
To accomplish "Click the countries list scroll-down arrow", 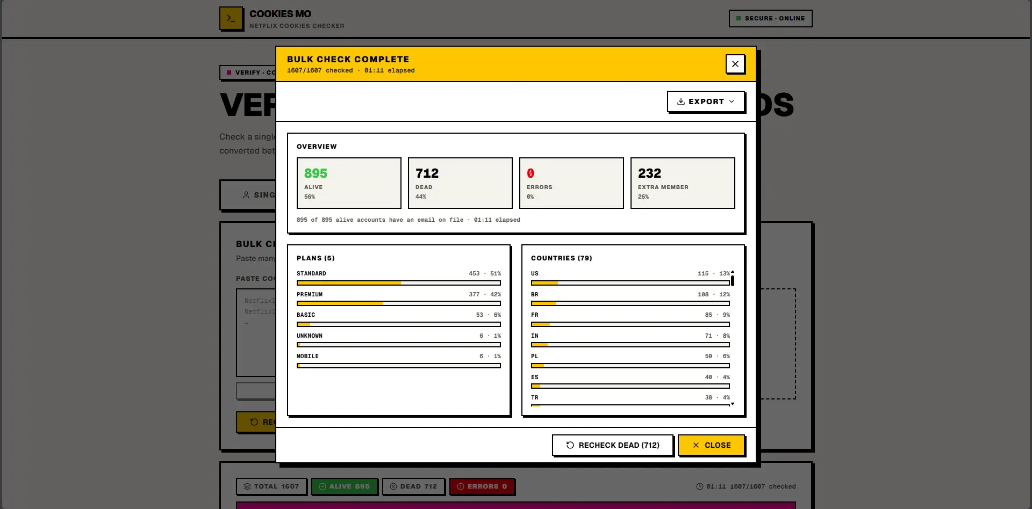I will tap(733, 404).
